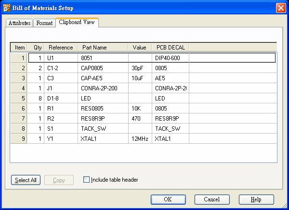Click the OK button
This screenshot has height=210, width=289.
click(x=168, y=199)
